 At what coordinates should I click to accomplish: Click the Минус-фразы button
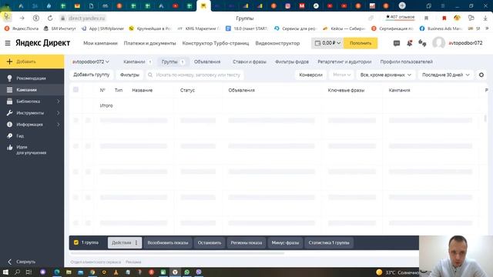pos(285,243)
